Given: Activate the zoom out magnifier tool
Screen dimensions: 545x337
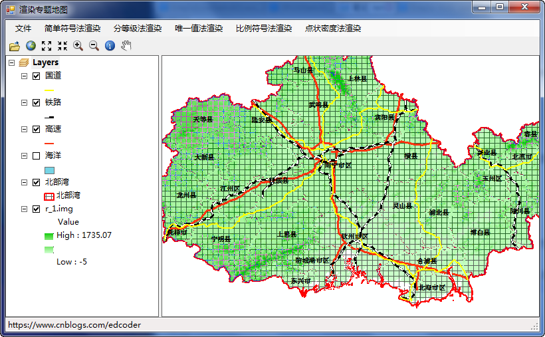Looking at the screenshot, I should (x=94, y=46).
